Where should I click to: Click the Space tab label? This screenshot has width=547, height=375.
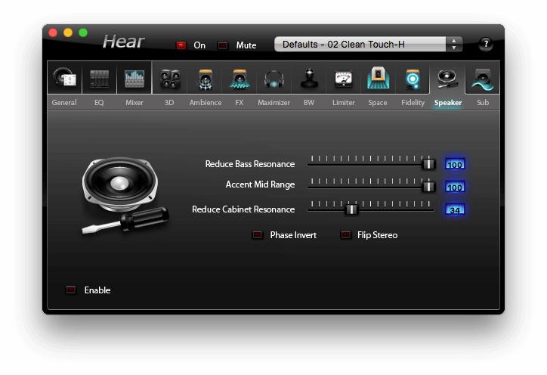[x=378, y=103]
